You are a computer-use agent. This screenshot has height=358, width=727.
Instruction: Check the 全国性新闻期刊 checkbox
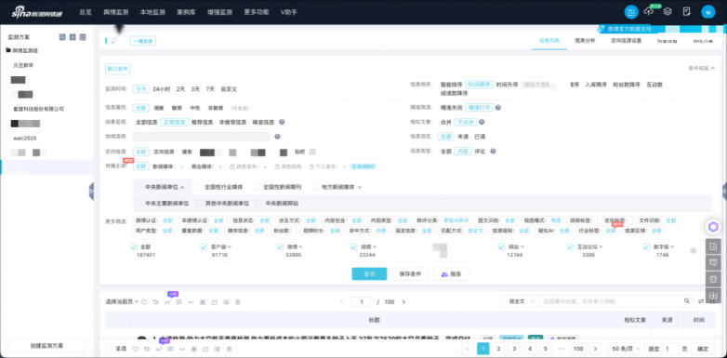(x=258, y=187)
